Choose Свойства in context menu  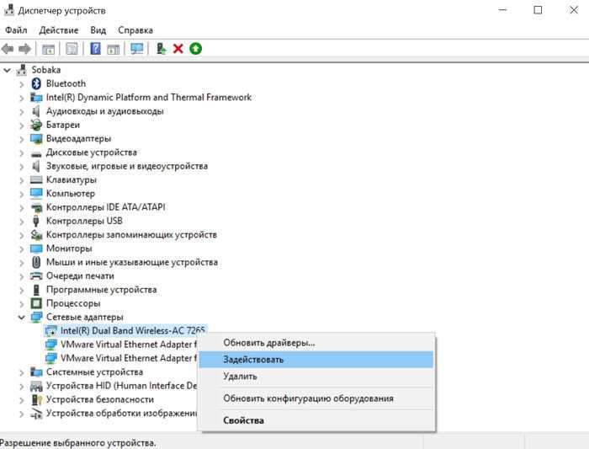tap(316, 420)
